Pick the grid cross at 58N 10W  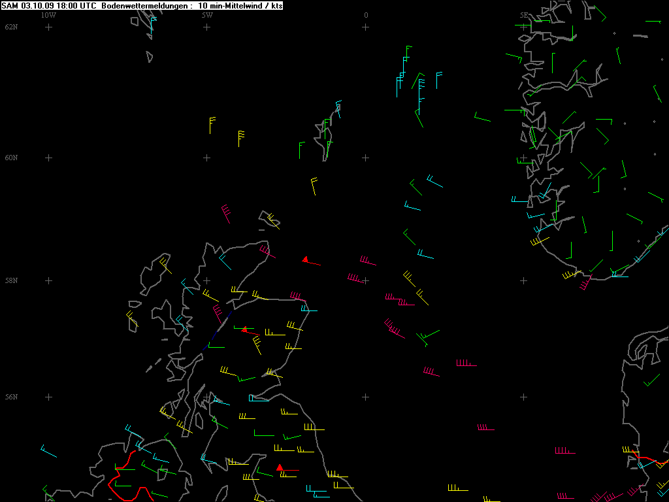(48, 280)
